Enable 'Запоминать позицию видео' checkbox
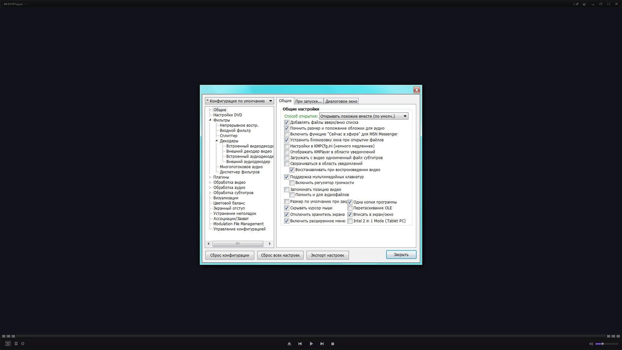The width and height of the screenshot is (622, 350). 286,190
